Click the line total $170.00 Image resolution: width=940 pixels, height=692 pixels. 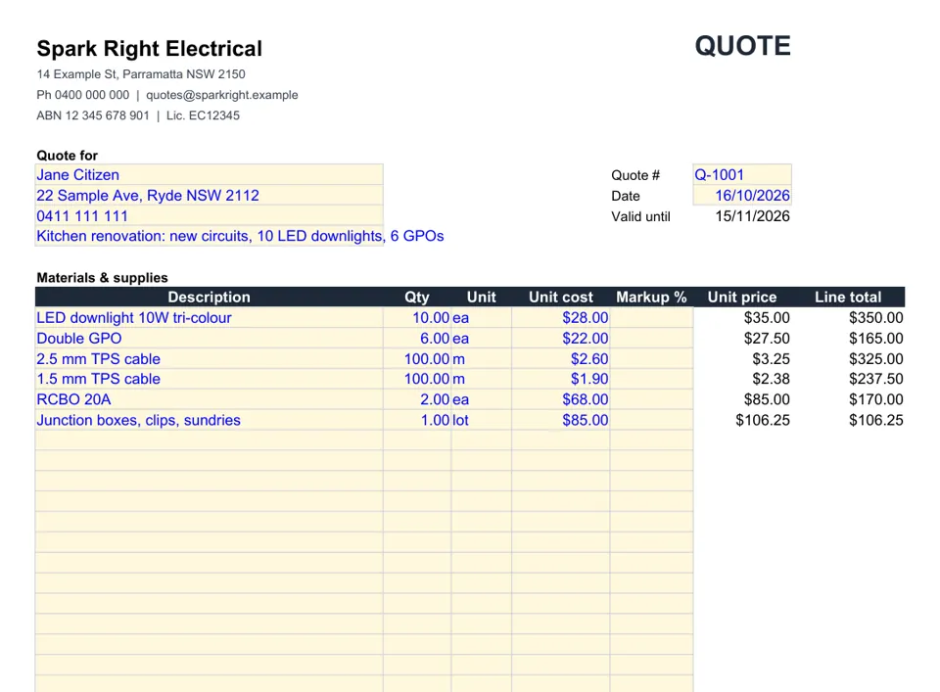[x=875, y=399]
